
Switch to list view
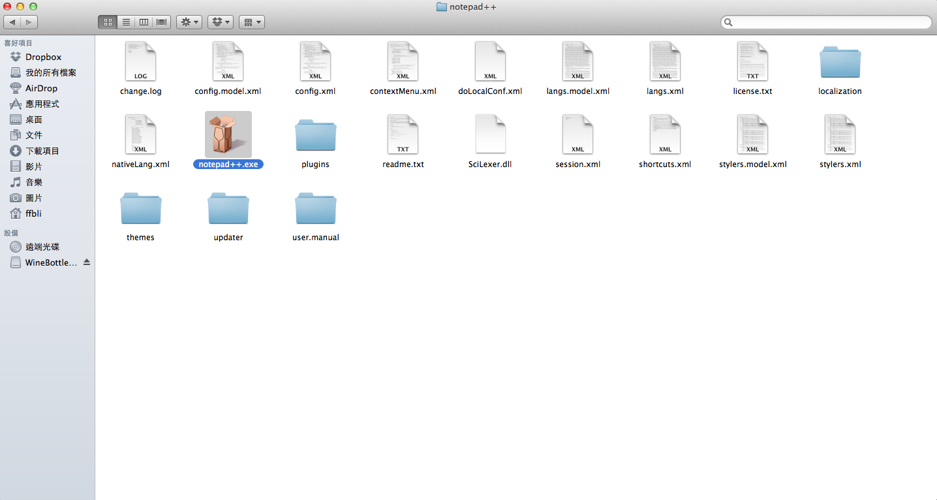coord(125,22)
